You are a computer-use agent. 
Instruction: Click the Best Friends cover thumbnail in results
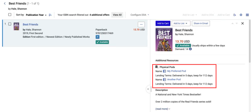point(16,26)
